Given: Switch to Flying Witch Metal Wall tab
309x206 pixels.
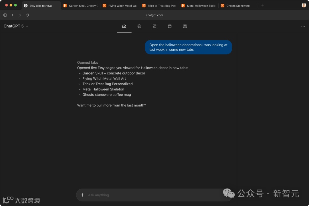Looking at the screenshot, I should pos(120,6).
